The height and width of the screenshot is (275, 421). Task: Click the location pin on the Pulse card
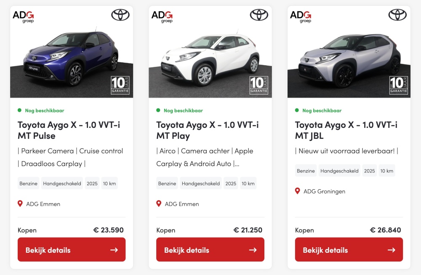click(20, 204)
